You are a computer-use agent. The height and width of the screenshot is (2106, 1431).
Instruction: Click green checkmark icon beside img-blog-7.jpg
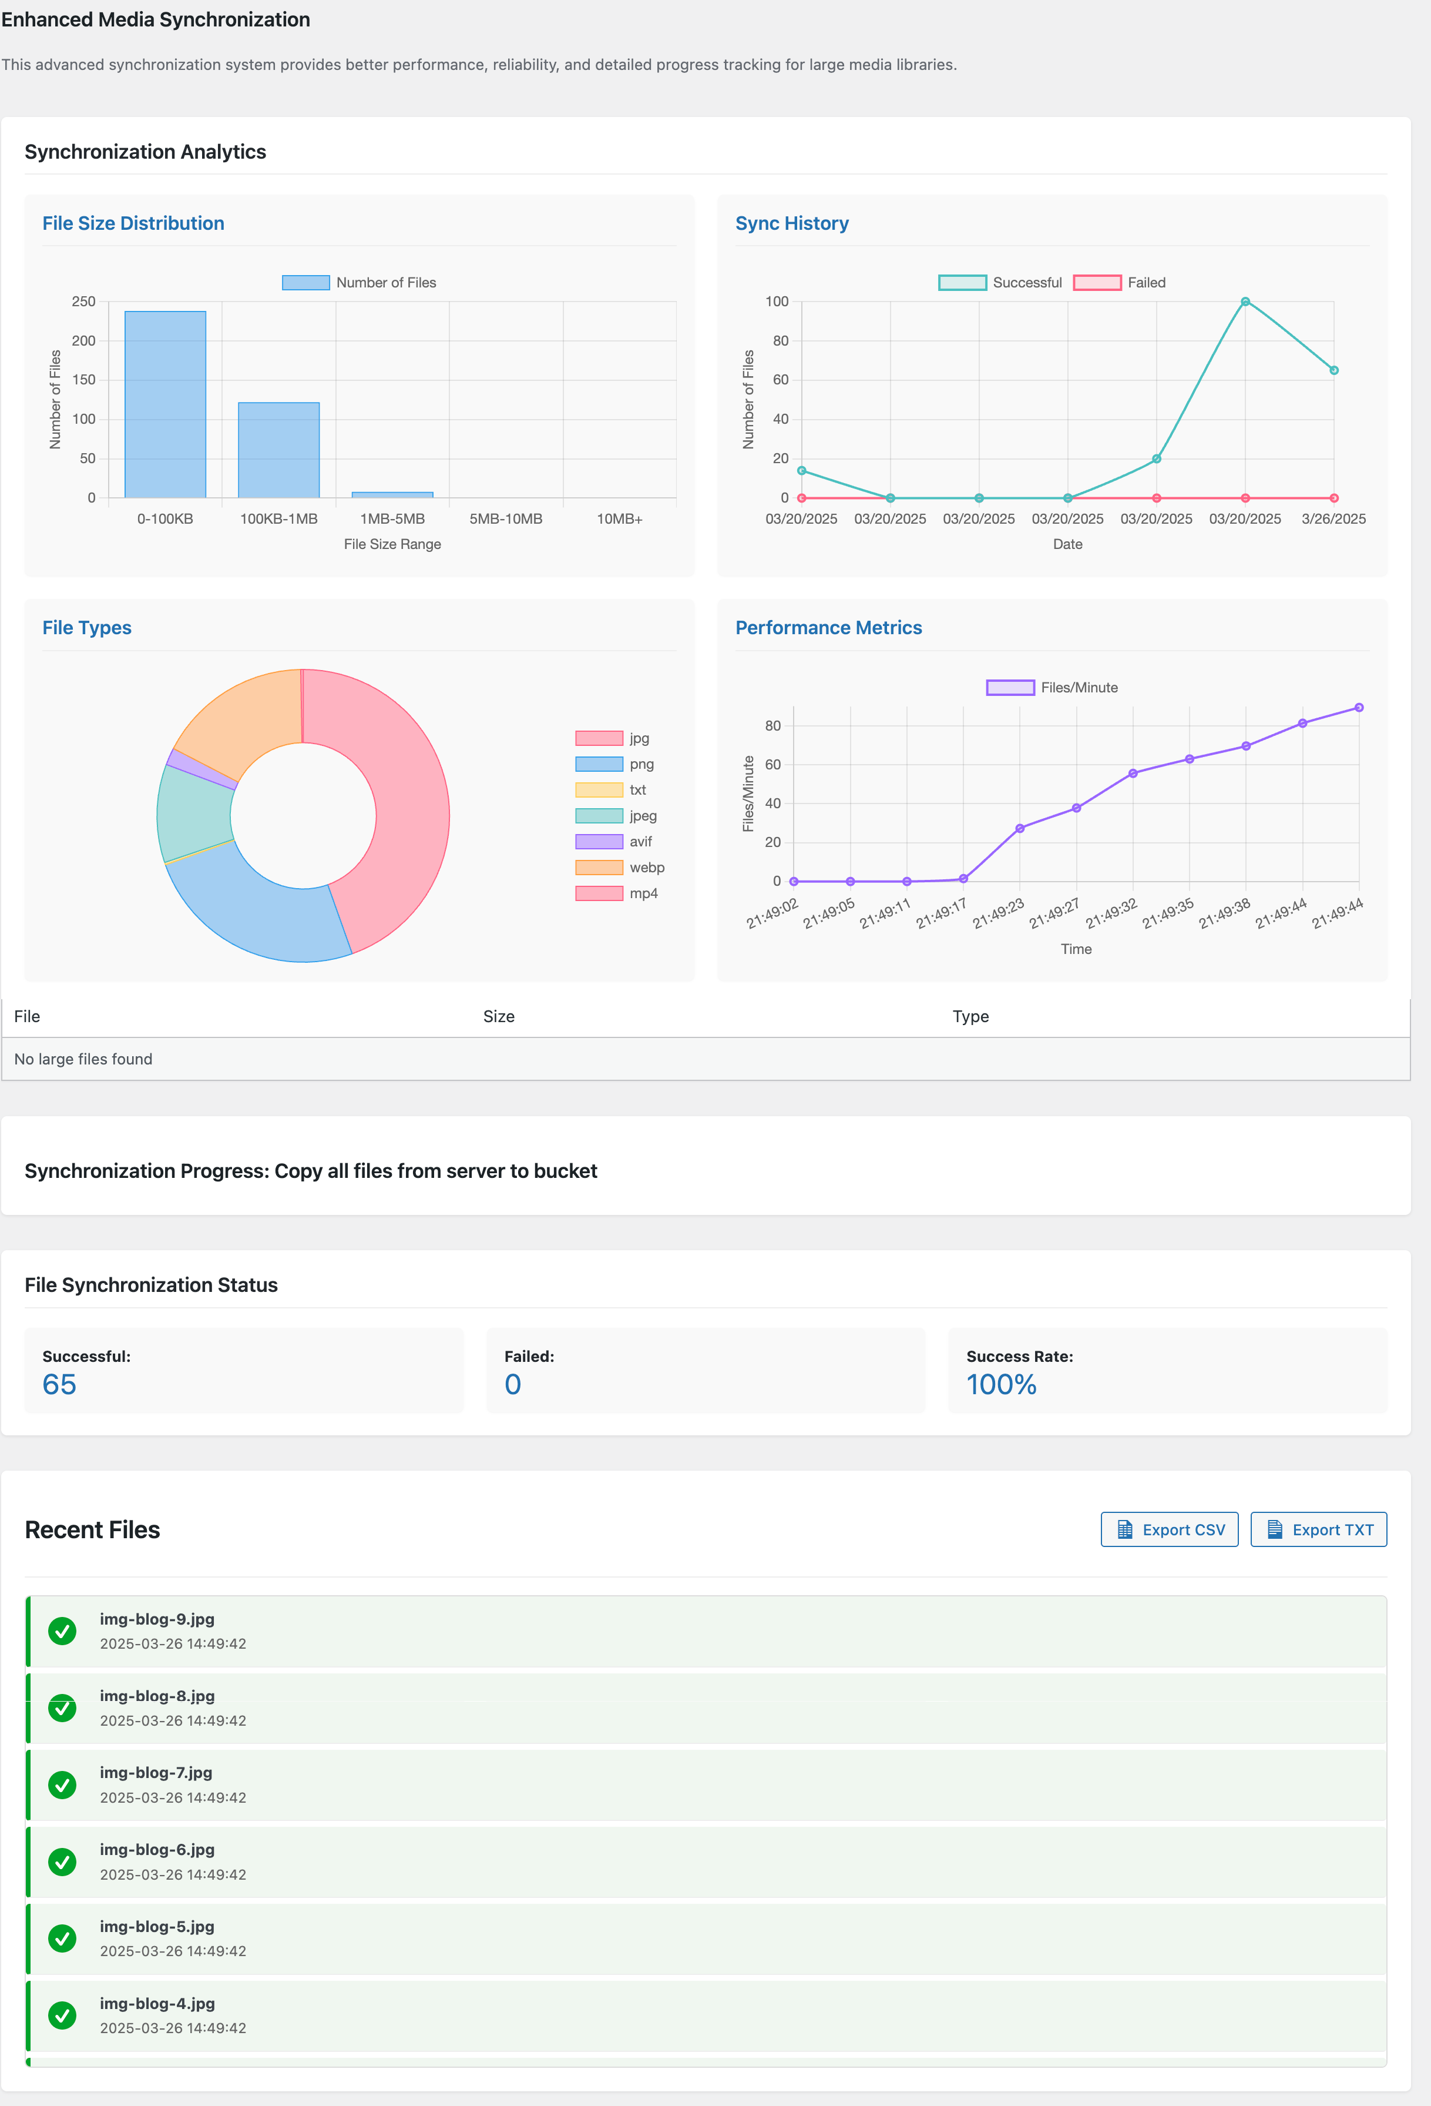[62, 1785]
